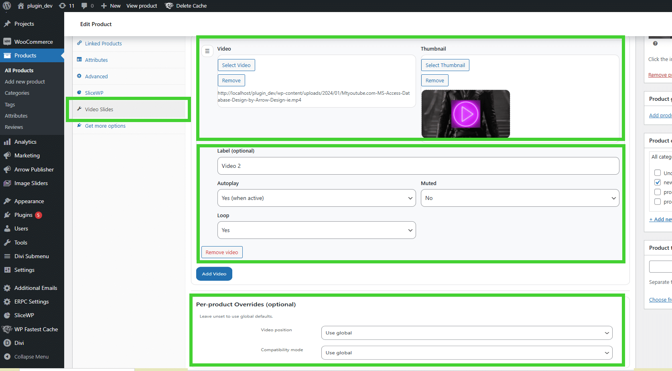Uncheck the 'new' product category
This screenshot has height=371, width=672.
[x=658, y=182]
